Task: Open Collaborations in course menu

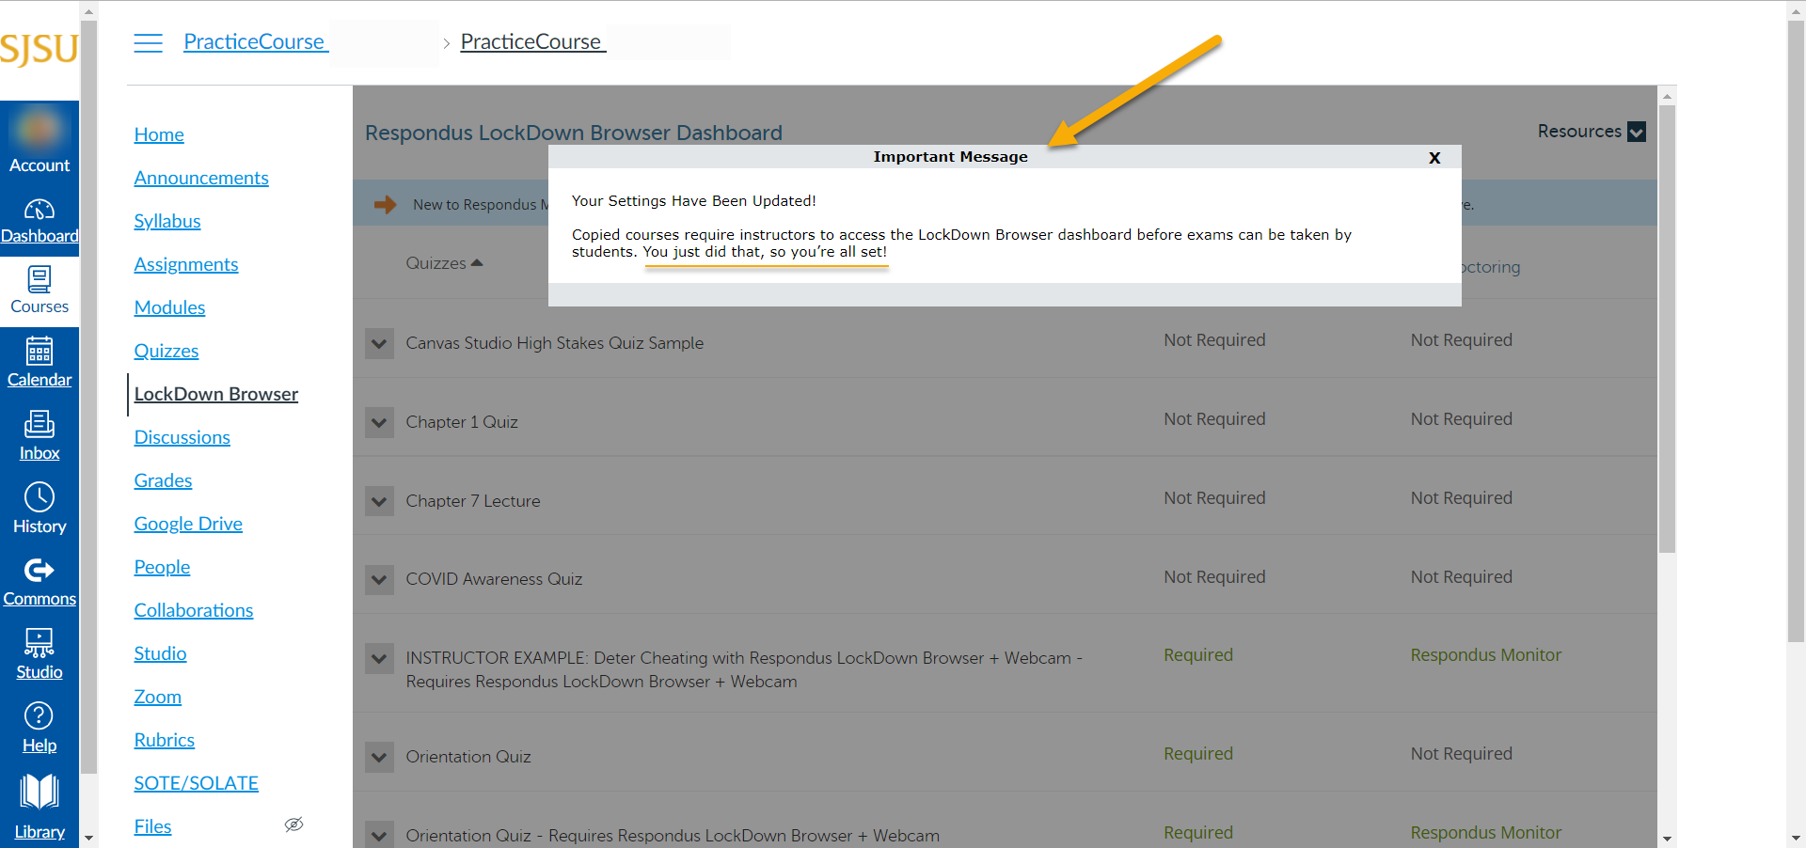Action: (x=194, y=610)
